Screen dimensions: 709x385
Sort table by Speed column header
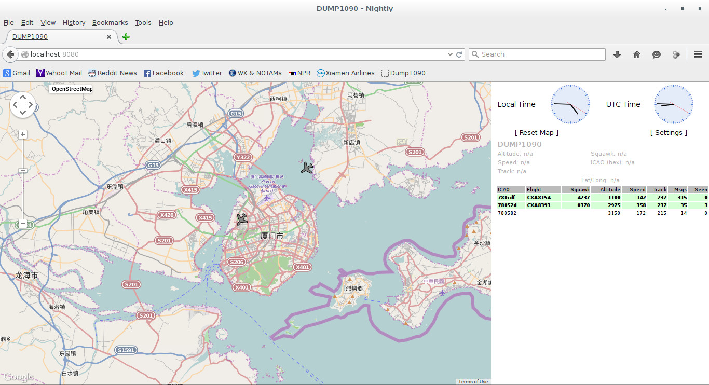[x=634, y=190]
